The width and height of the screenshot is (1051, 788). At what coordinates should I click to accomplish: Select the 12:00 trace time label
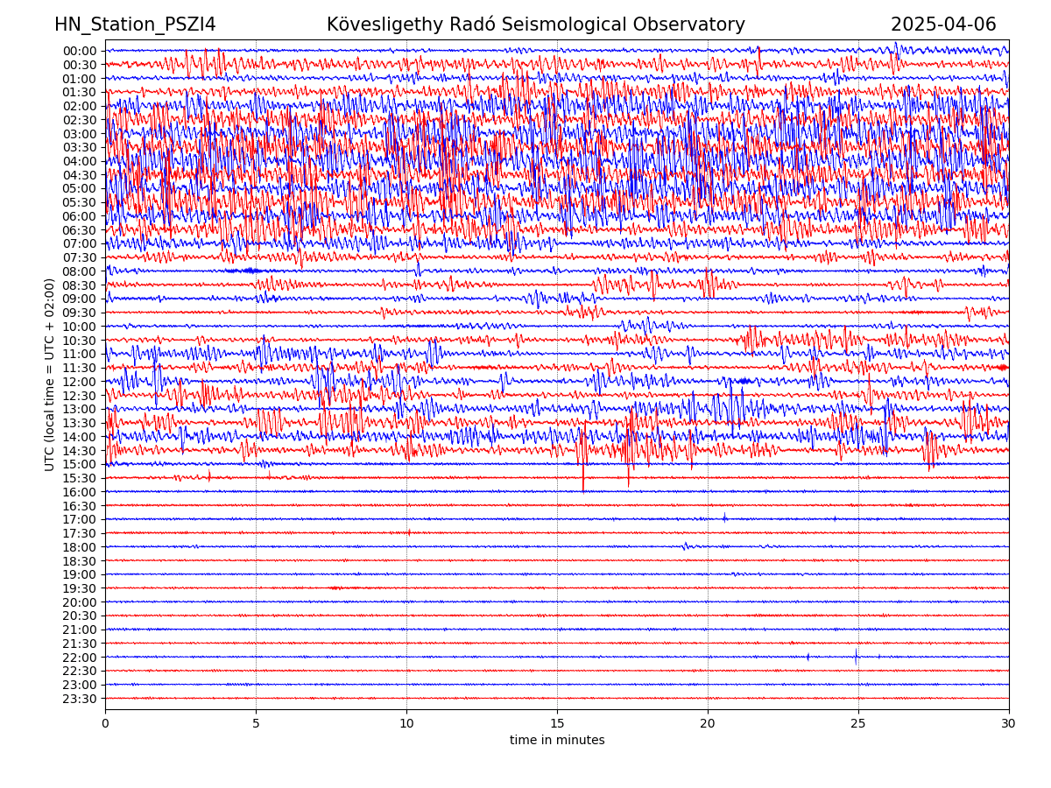tap(80, 382)
